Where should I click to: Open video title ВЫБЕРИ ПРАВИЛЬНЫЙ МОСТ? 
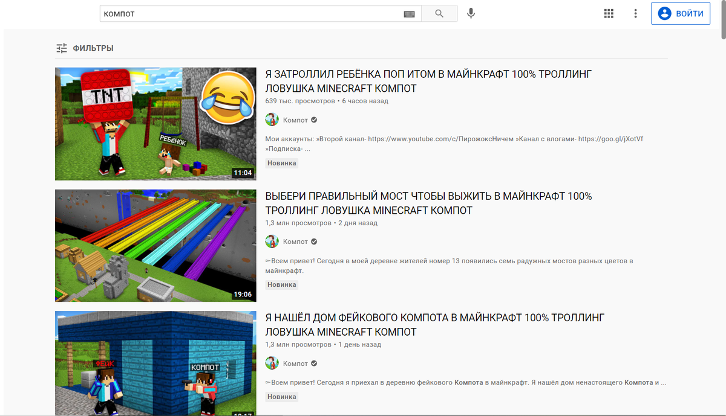428,203
